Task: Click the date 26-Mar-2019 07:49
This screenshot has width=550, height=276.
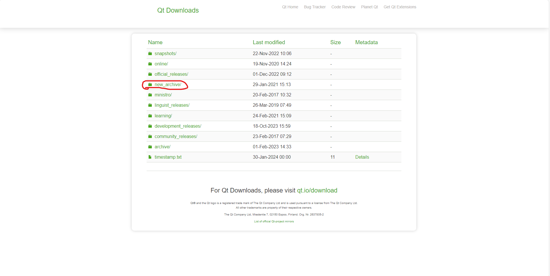Action: pyautogui.click(x=272, y=105)
